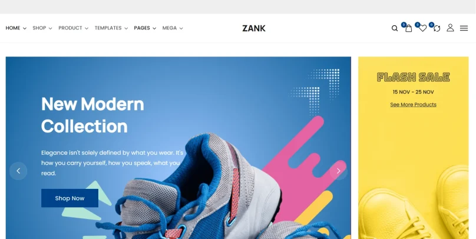The width and height of the screenshot is (476, 239).
Task: Click the ZANK logo
Action: click(x=254, y=28)
